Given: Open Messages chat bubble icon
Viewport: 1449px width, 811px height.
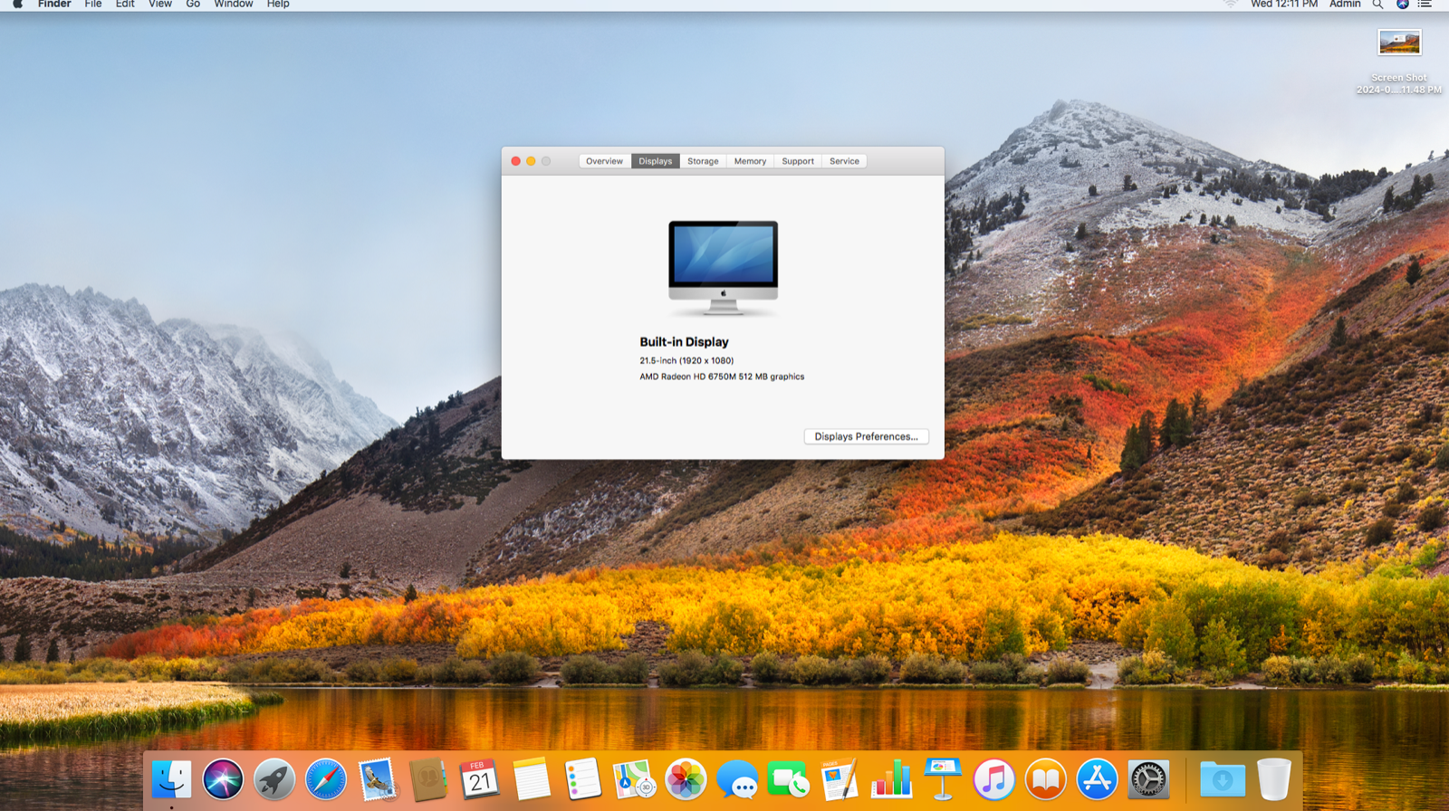Looking at the screenshot, I should (x=737, y=779).
